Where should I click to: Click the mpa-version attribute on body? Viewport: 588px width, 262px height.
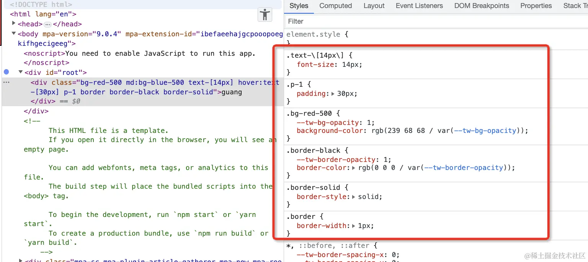pyautogui.click(x=81, y=34)
